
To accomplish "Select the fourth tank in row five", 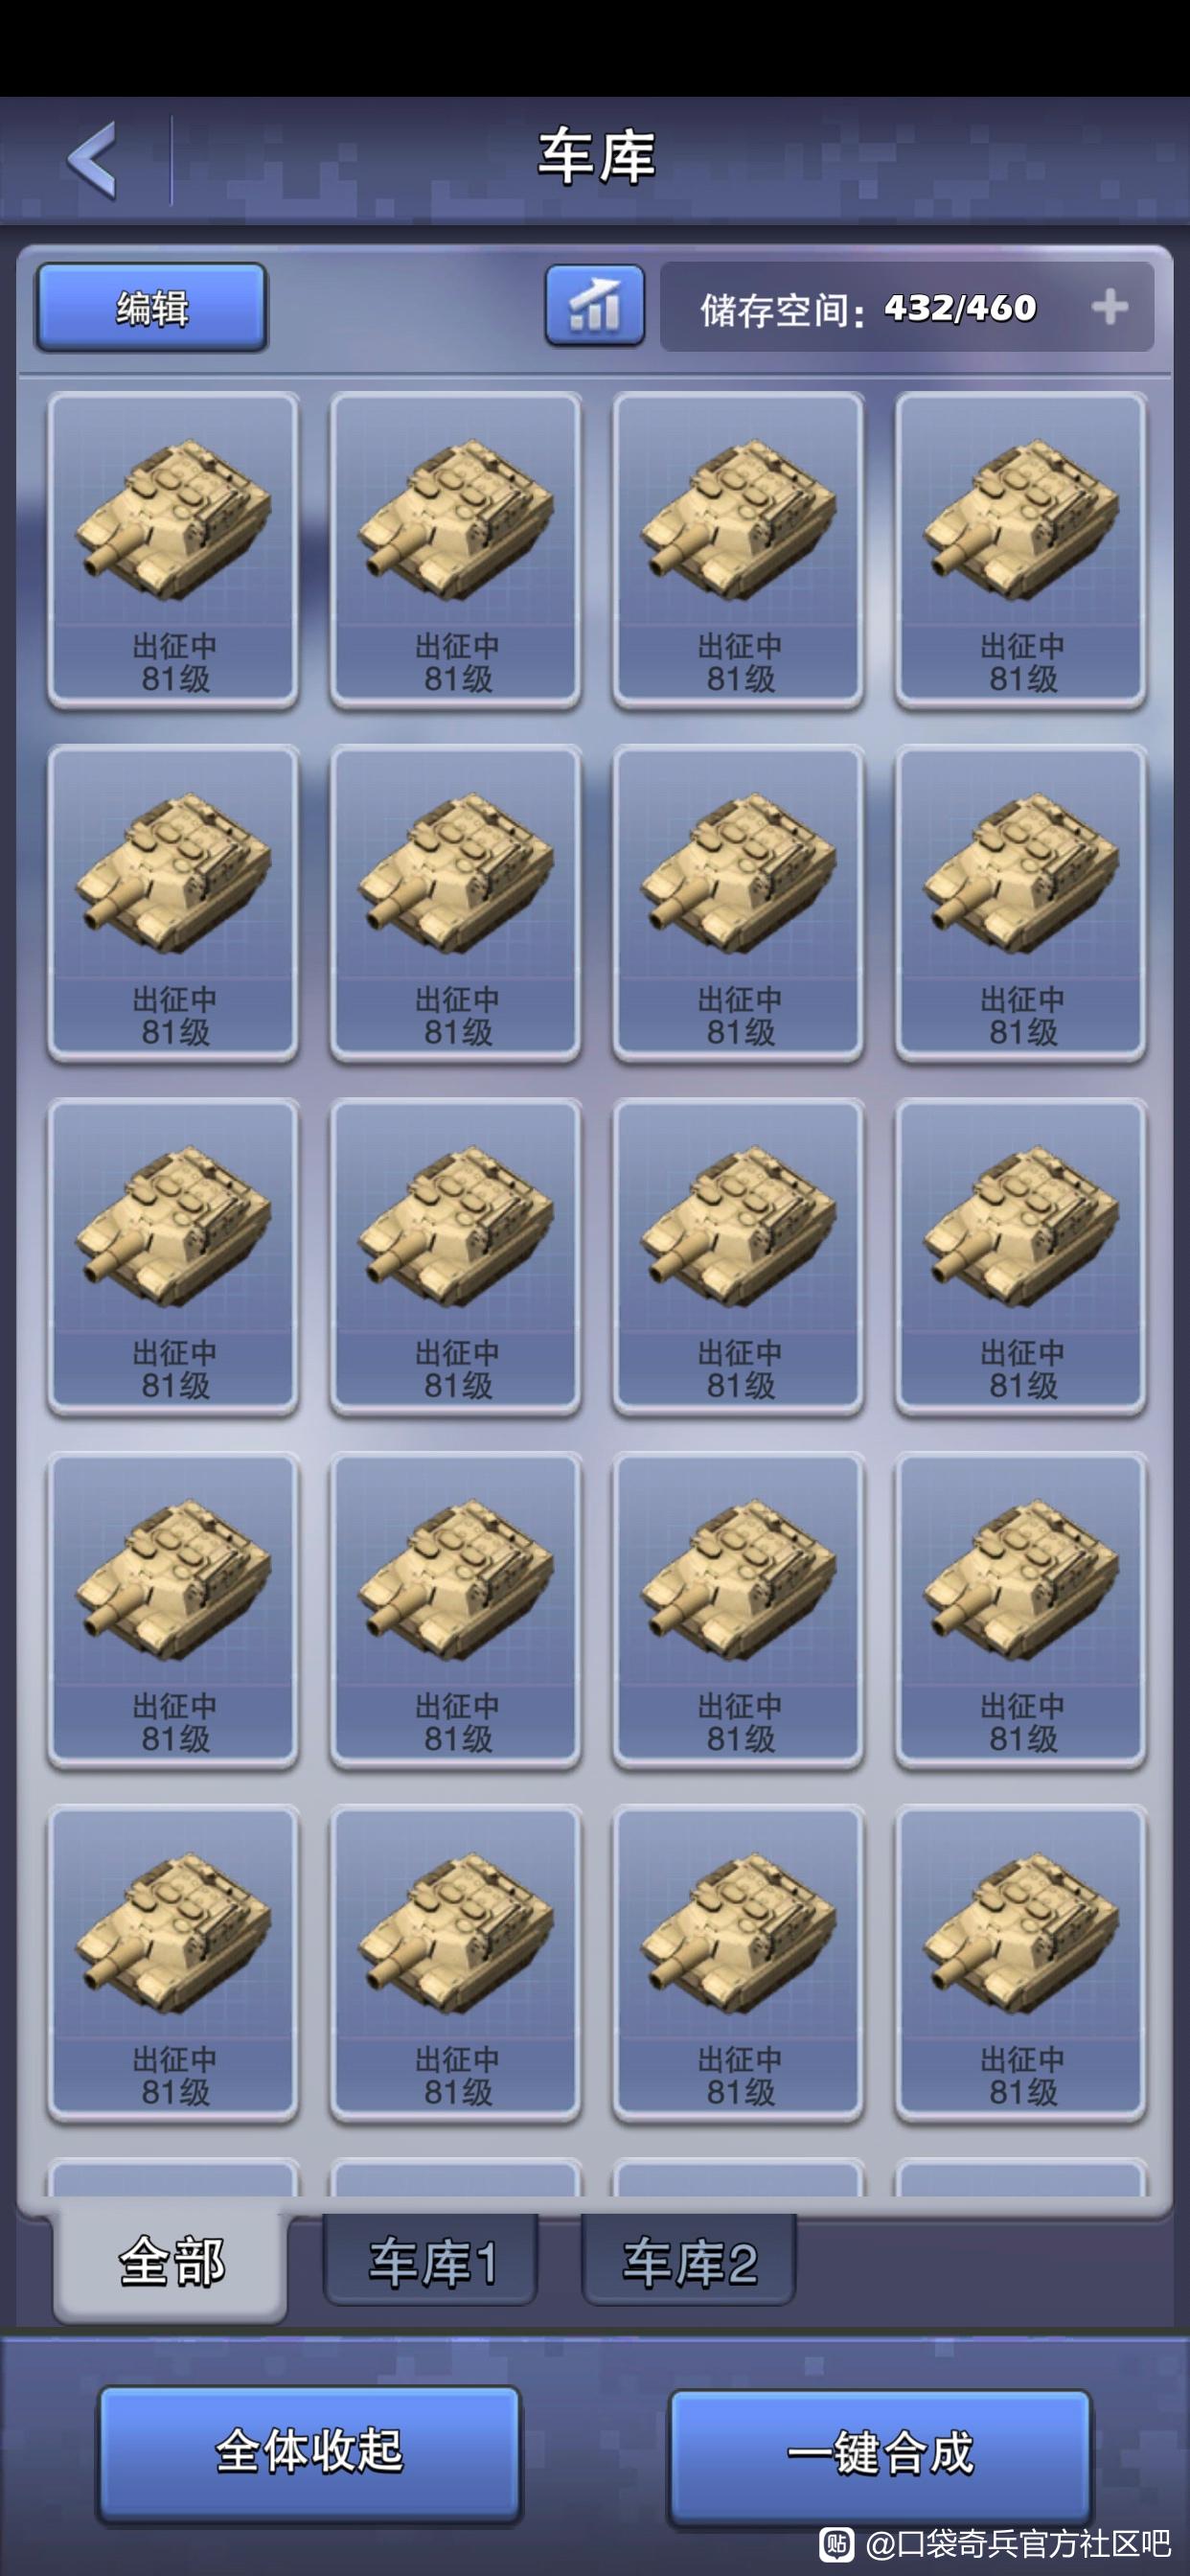I will pyautogui.click(x=1021, y=1963).
